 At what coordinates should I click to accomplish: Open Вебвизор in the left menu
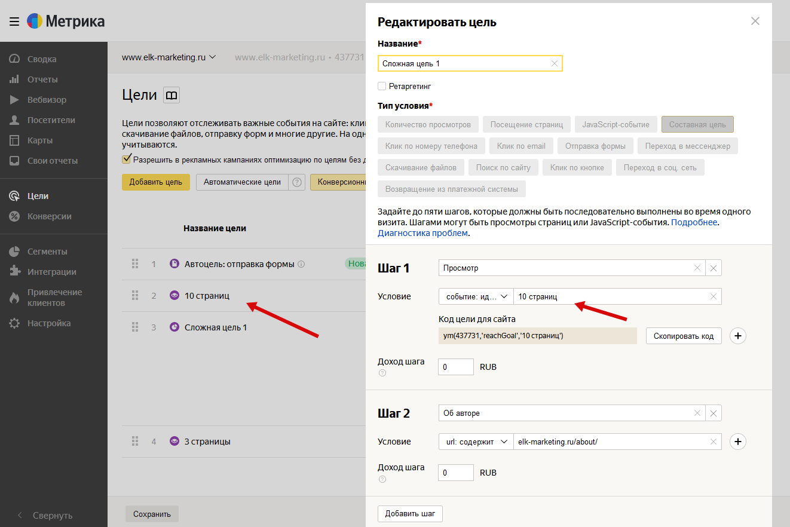[x=47, y=100]
